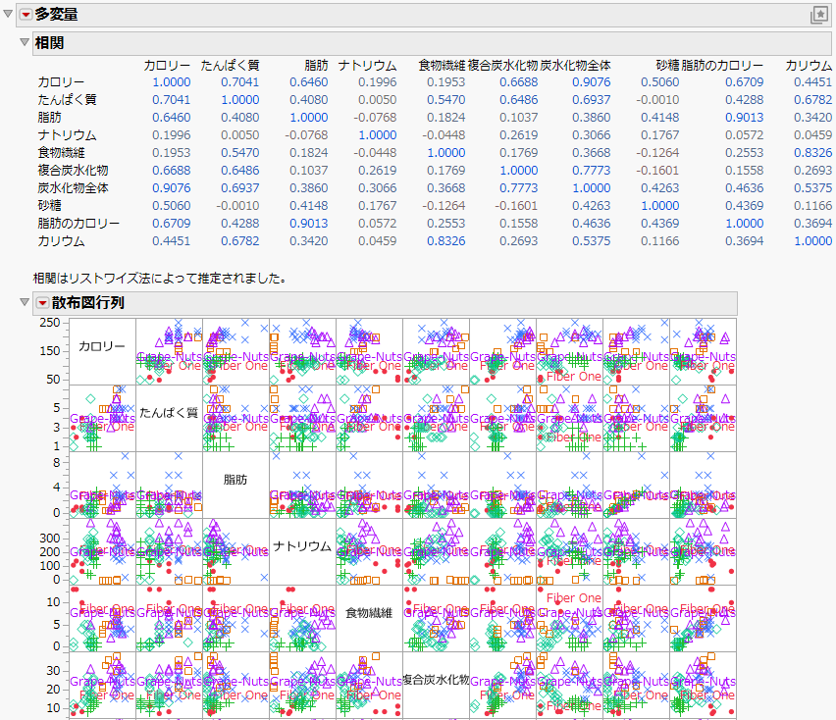
Task: Click the 300 tick label on ナトリウム axis
Action: (x=50, y=539)
